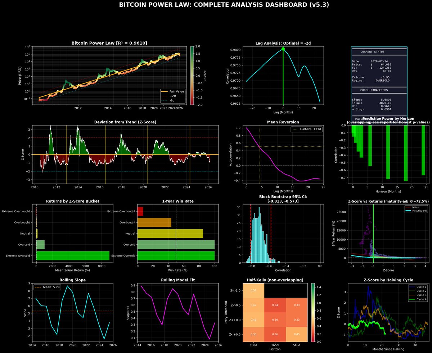The width and height of the screenshot is (432, 353).
Task: Click the Z-Score vs Returns chart title
Action: [x=388, y=201]
